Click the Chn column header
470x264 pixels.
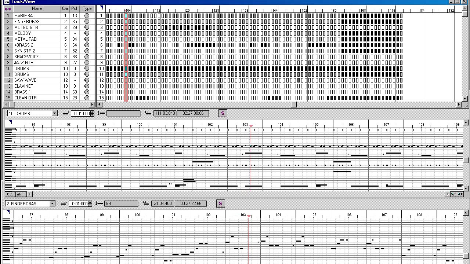click(x=65, y=8)
